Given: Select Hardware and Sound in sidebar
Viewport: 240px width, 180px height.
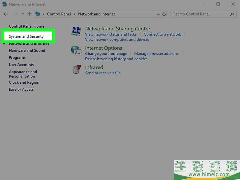Looking at the screenshot, I should pos(27,50).
